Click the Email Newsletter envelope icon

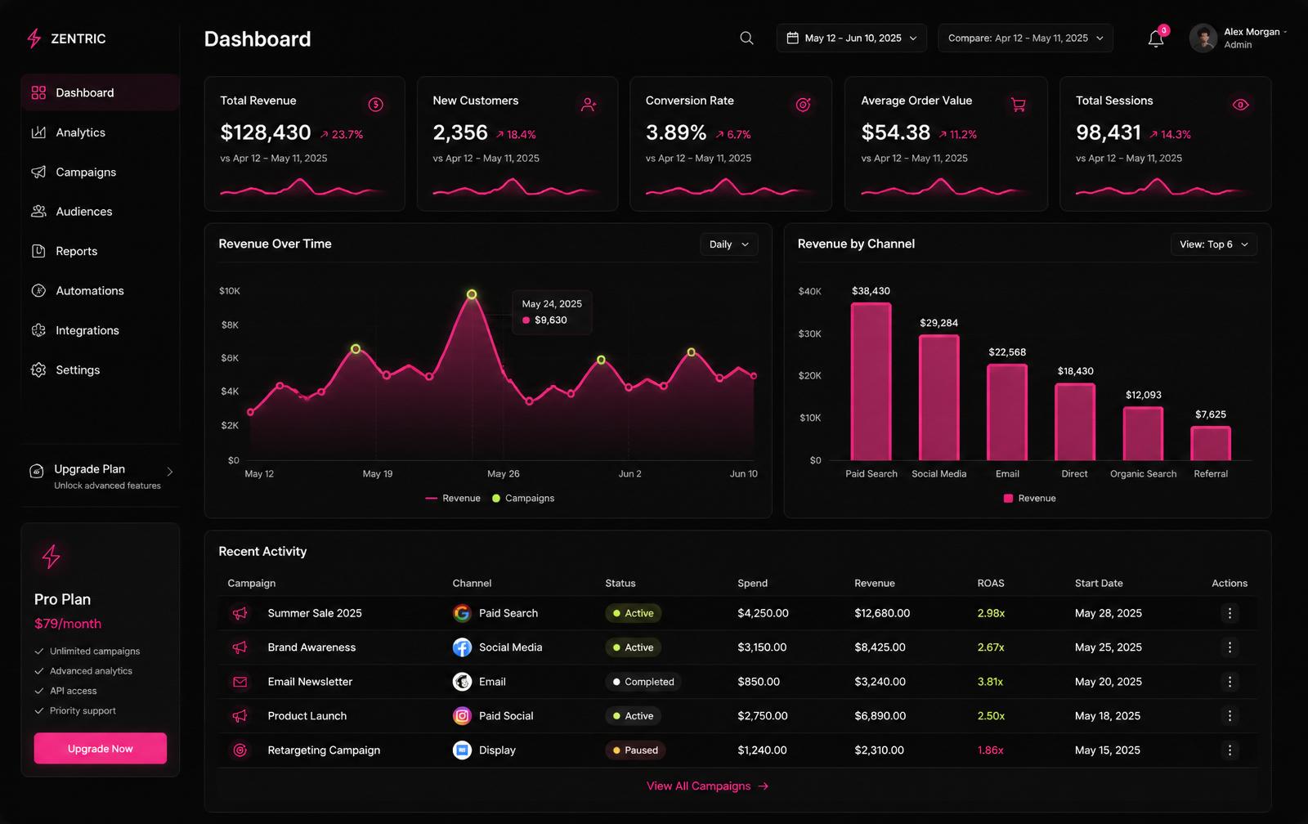click(240, 682)
